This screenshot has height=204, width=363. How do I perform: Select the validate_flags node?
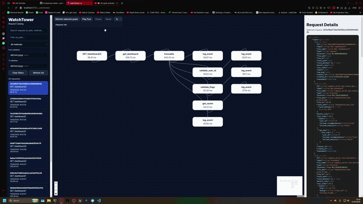pos(208,89)
